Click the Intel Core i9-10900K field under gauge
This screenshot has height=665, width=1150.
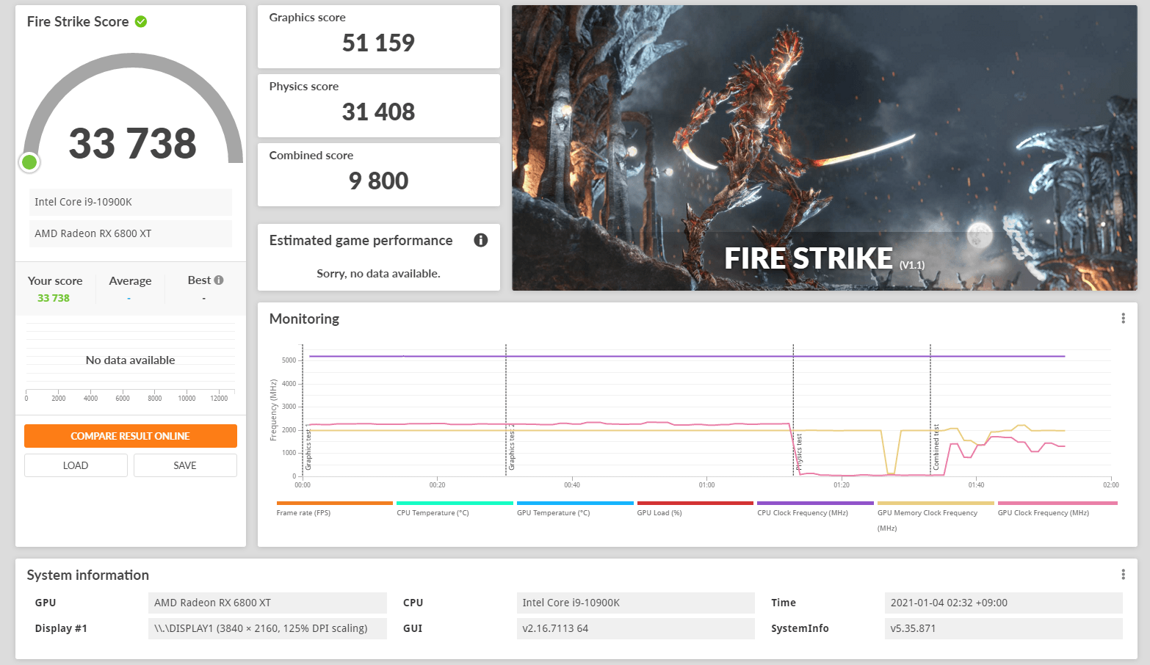tap(131, 202)
